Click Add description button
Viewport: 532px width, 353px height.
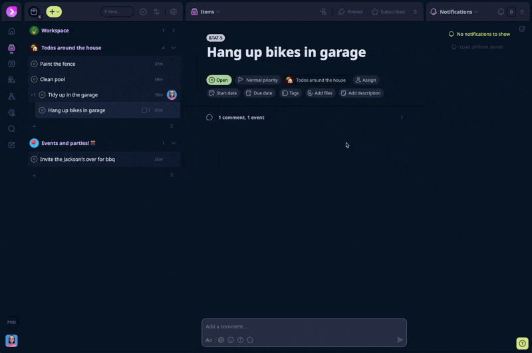point(361,93)
